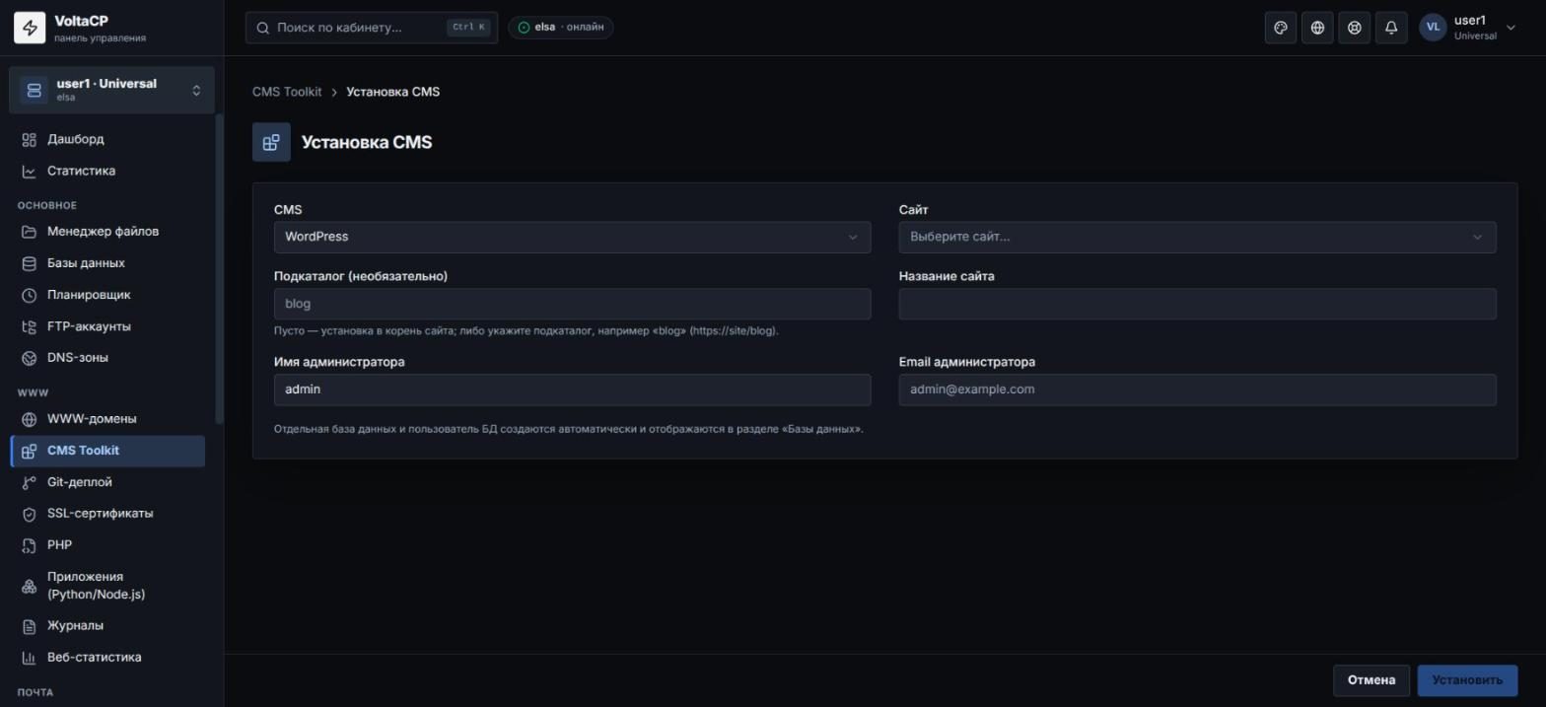Open Приложения (Python/Node.js) in the sidebar

tap(108, 586)
